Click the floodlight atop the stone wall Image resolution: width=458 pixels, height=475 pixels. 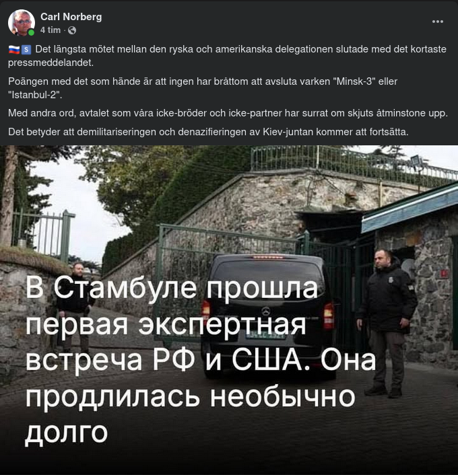tap(416, 160)
